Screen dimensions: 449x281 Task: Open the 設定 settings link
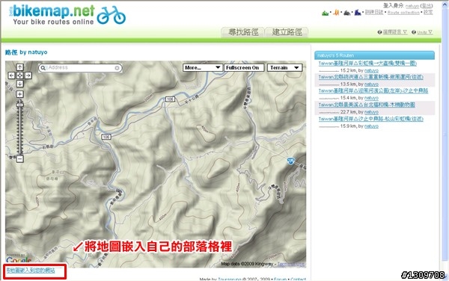[428, 12]
